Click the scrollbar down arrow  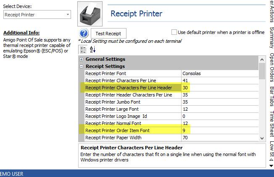[x=262, y=138]
